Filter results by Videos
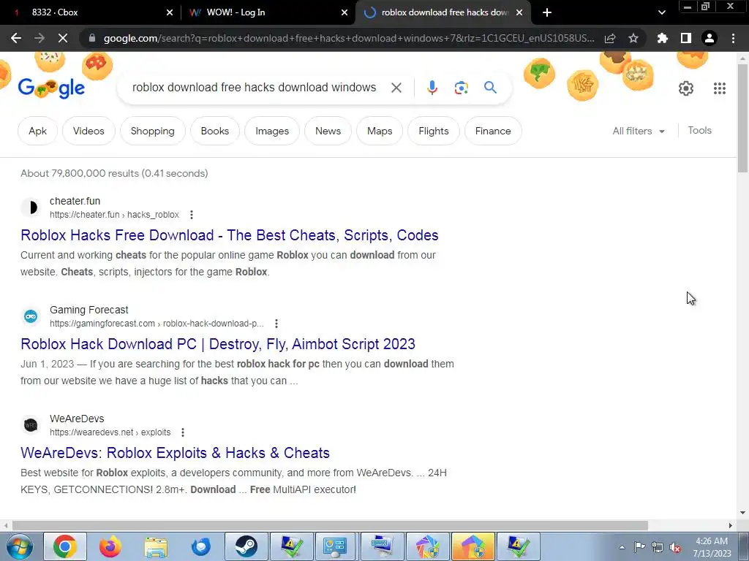 89,131
